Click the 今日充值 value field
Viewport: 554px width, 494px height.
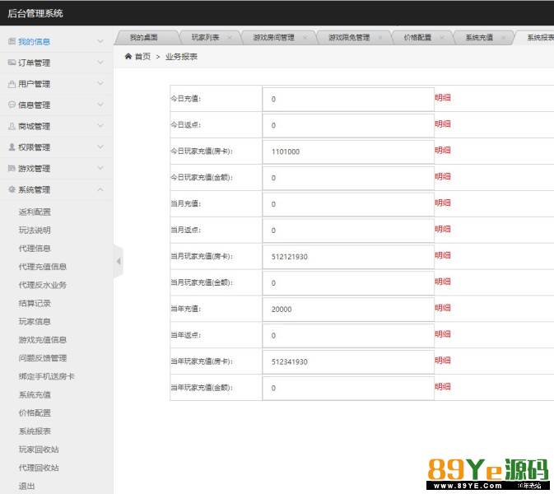pyautogui.click(x=348, y=100)
